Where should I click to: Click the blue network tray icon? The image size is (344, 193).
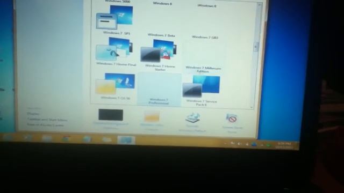click(254, 144)
